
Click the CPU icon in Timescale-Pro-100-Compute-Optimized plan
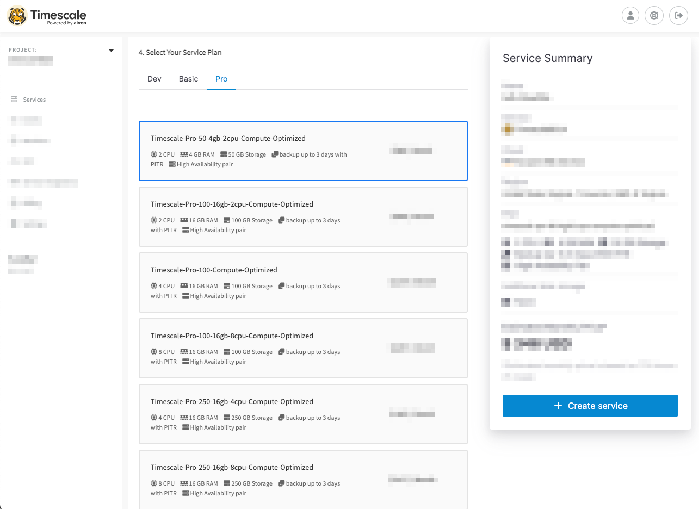click(154, 286)
